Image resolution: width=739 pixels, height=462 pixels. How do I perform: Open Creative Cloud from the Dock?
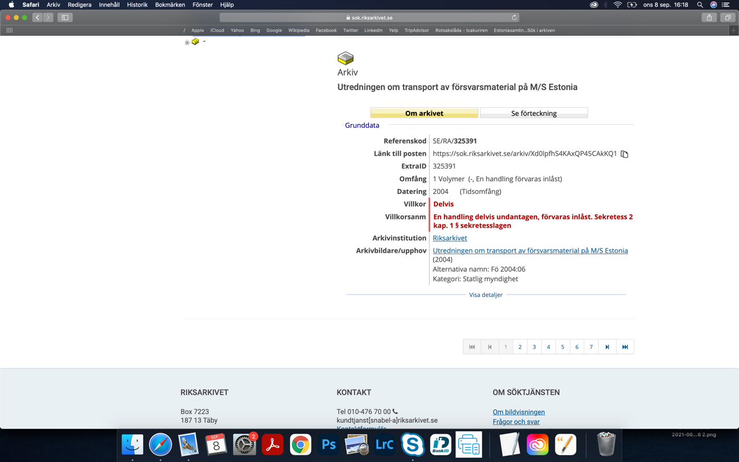[x=538, y=445]
